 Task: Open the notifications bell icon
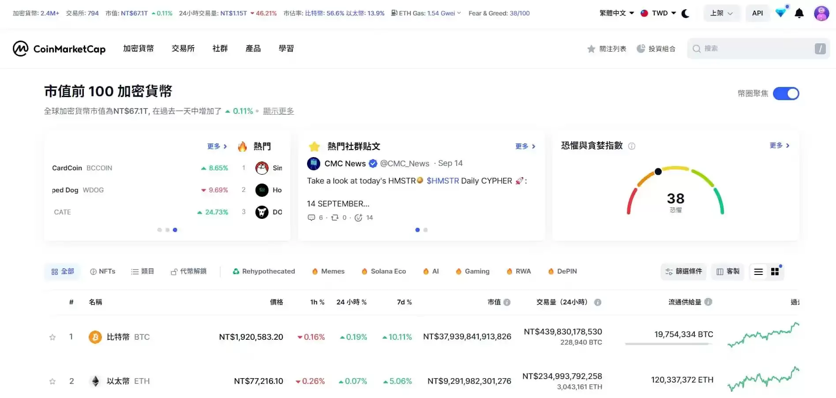click(x=799, y=13)
